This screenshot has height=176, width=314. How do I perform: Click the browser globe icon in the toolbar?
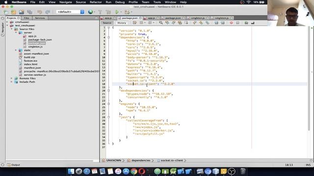pyautogui.click(x=90, y=12)
